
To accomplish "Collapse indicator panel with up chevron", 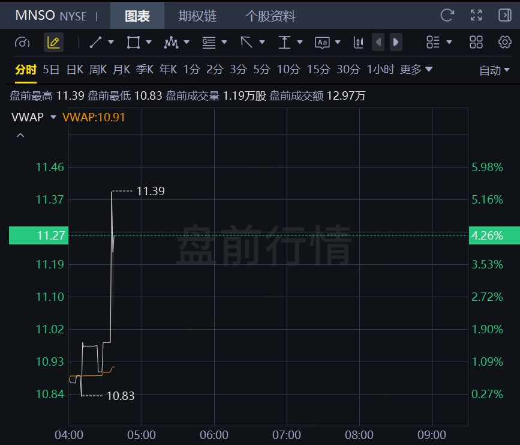I will pyautogui.click(x=20, y=136).
